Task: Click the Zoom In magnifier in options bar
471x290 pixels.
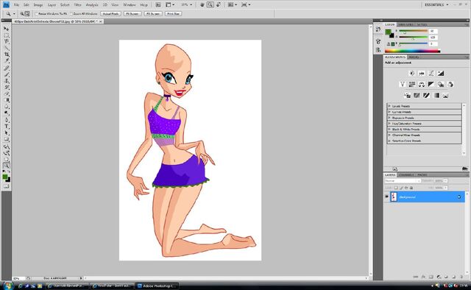Action: (21, 14)
